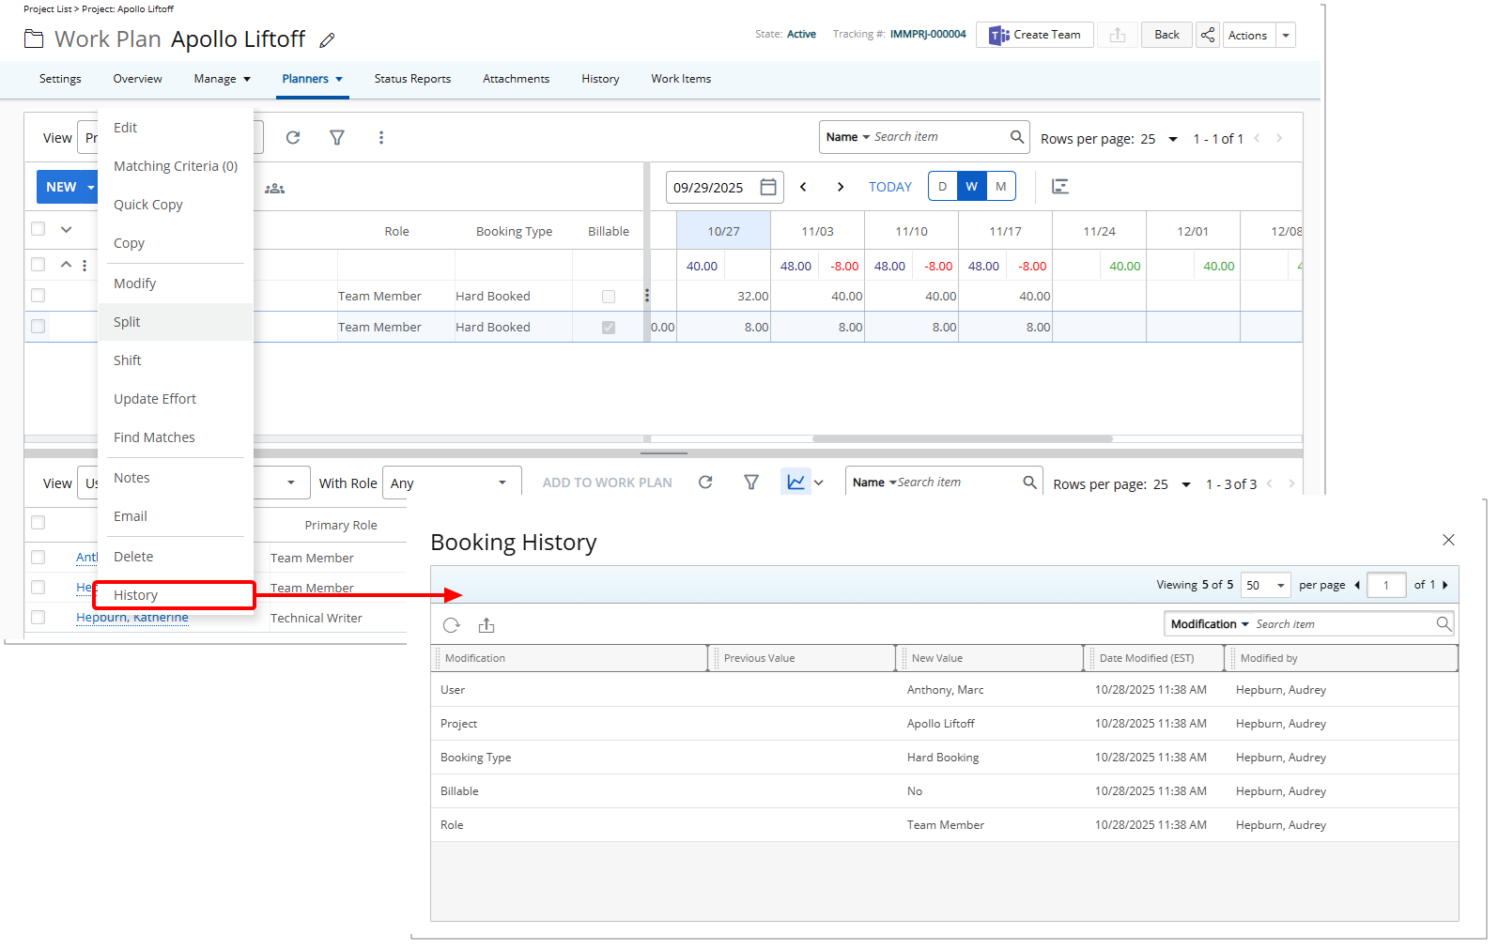
Task: Refresh Booking History list
Action: [451, 625]
